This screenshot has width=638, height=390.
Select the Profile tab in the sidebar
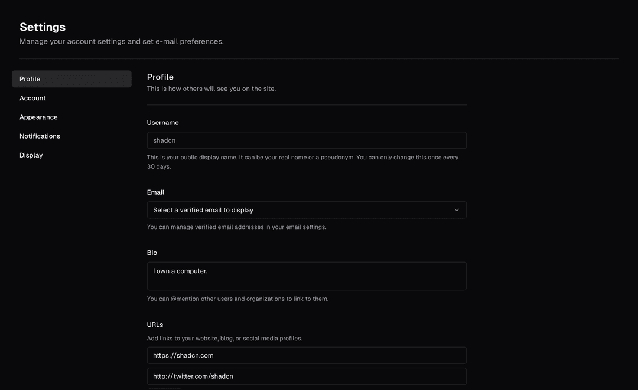pos(30,78)
